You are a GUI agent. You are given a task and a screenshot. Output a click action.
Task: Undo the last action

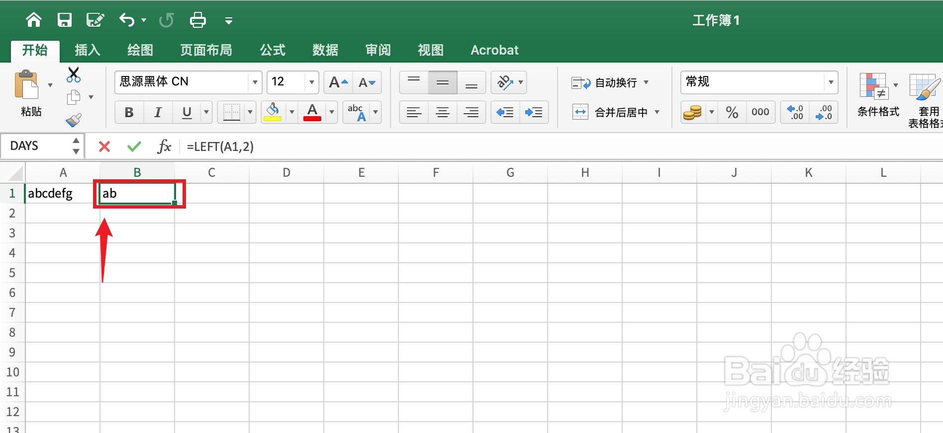127,20
